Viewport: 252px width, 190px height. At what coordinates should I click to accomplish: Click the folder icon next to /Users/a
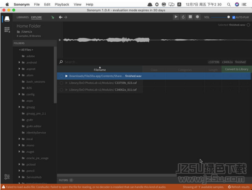pyautogui.click(x=18, y=32)
